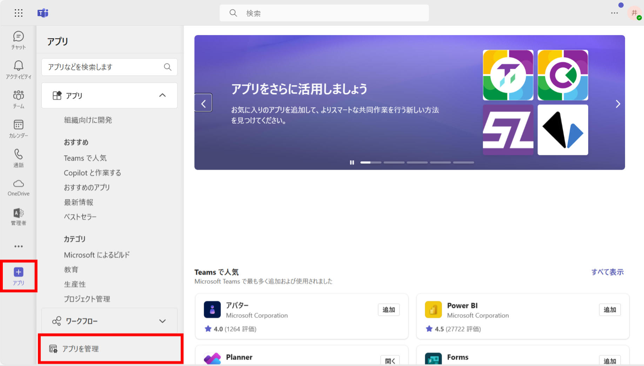The image size is (644, 366).
Task: Go to previous banner slide
Action: (x=203, y=103)
